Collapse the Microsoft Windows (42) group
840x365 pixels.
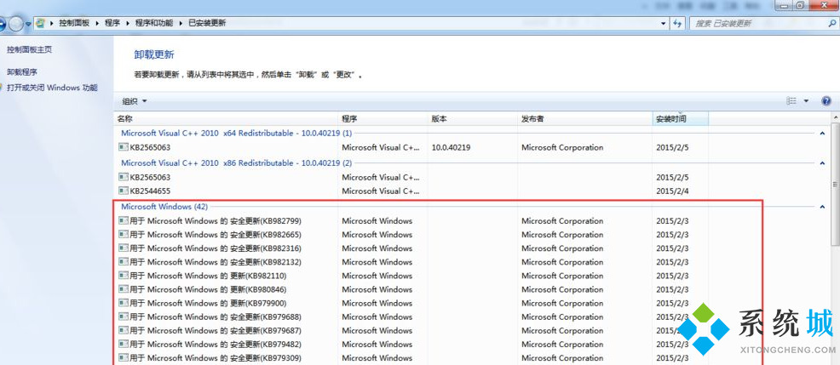[822, 207]
